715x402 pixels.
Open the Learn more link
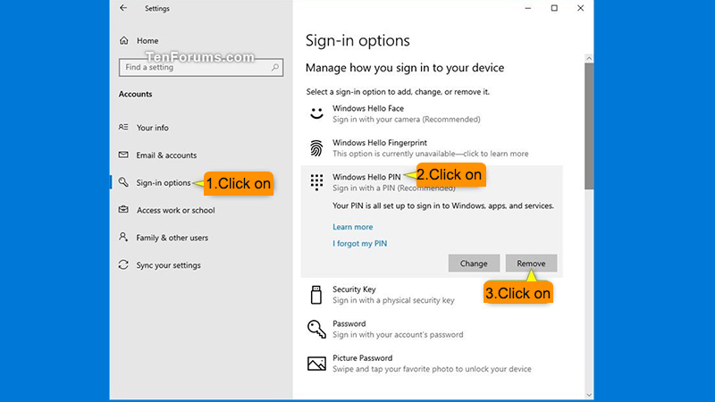(x=352, y=227)
